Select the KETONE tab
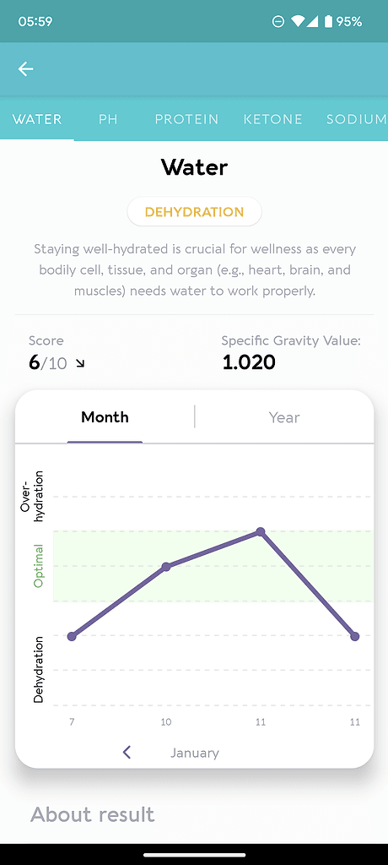The height and width of the screenshot is (865, 388). (272, 119)
